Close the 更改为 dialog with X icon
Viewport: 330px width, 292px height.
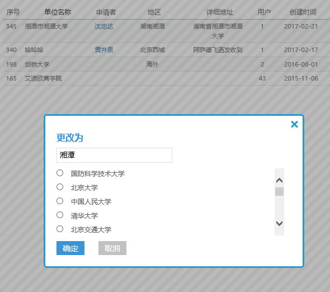click(x=294, y=124)
